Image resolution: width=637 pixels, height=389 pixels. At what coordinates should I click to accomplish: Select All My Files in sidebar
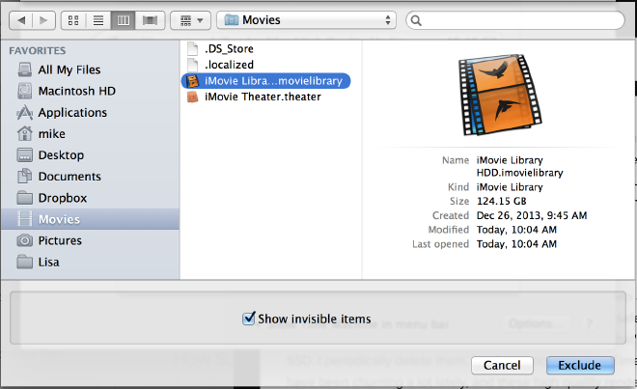[x=90, y=69]
